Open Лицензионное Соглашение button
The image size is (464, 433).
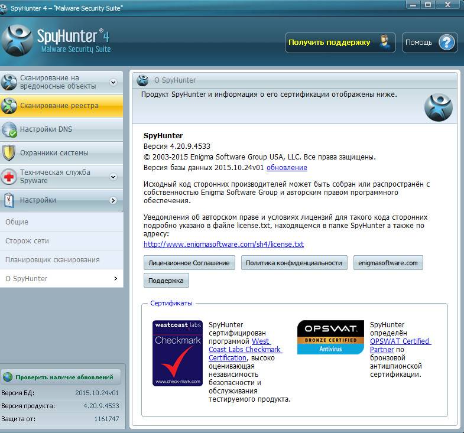(x=189, y=263)
